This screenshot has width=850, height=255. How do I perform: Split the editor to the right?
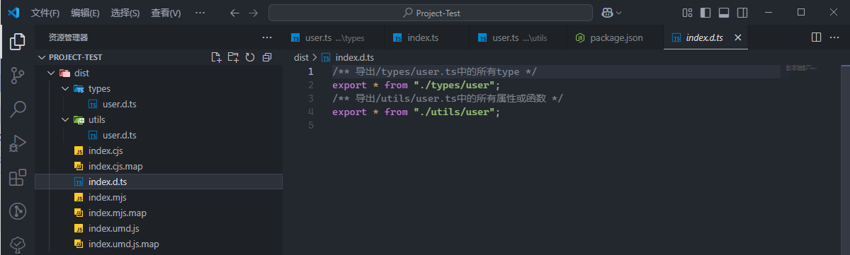click(x=816, y=37)
